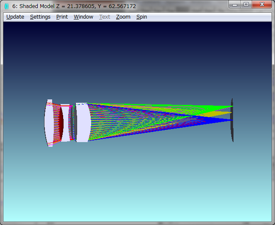The width and height of the screenshot is (275, 225).
Task: Click the green ray bundle focus point
Action: click(232, 106)
